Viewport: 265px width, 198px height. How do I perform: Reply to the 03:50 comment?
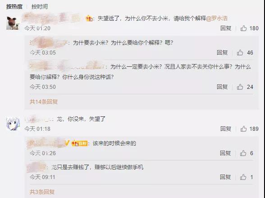[x=222, y=87]
